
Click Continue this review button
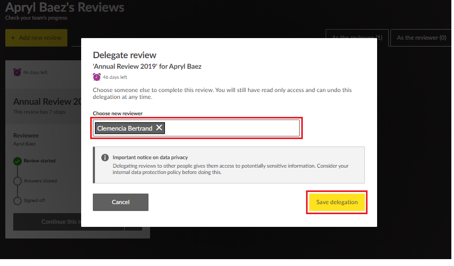[48, 222]
